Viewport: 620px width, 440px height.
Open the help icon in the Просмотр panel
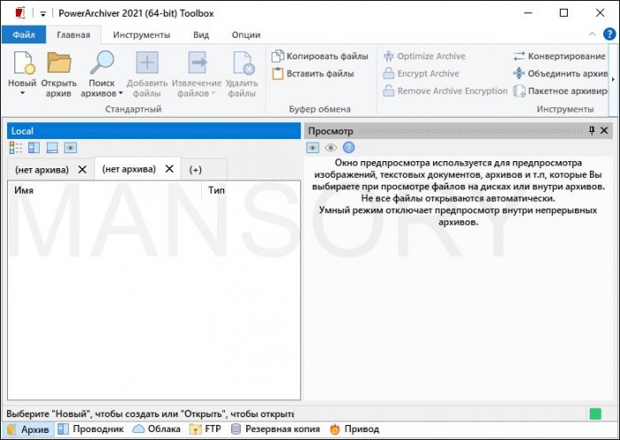(348, 148)
